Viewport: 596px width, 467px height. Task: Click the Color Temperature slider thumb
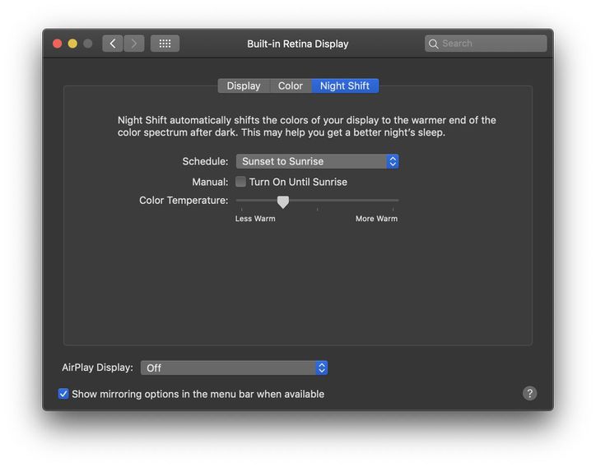(x=283, y=202)
